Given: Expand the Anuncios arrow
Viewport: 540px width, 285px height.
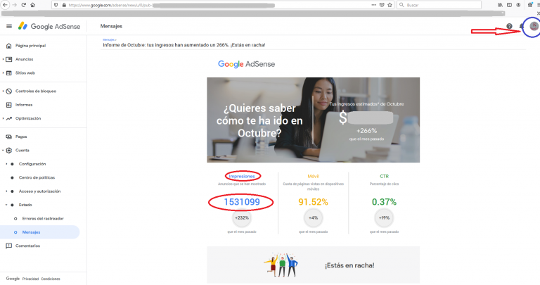Looking at the screenshot, I should point(3,59).
